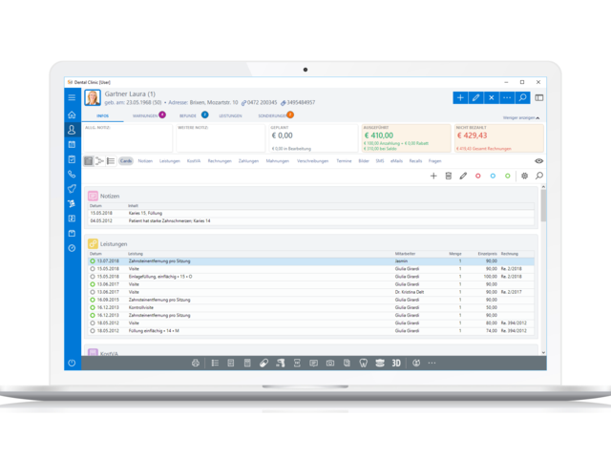Click the Termine link in filter bar
611x458 pixels.
pos(344,161)
